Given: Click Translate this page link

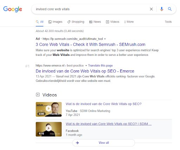Looking at the screenshot, I should 101,65.
